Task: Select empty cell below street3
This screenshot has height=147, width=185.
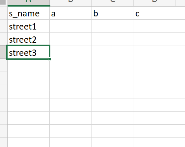Action: click(x=28, y=65)
